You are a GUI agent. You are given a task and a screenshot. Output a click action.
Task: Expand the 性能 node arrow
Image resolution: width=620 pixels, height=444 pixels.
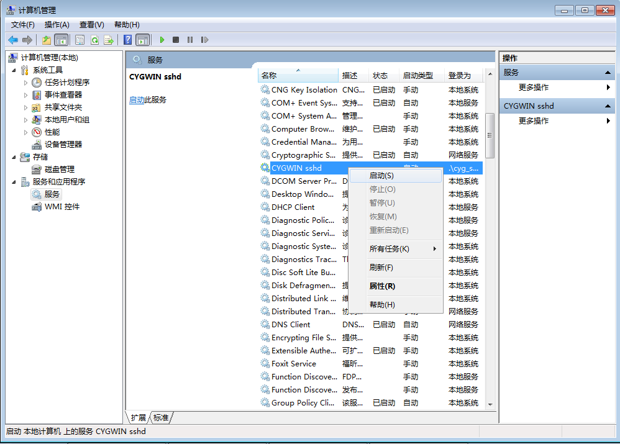point(25,132)
